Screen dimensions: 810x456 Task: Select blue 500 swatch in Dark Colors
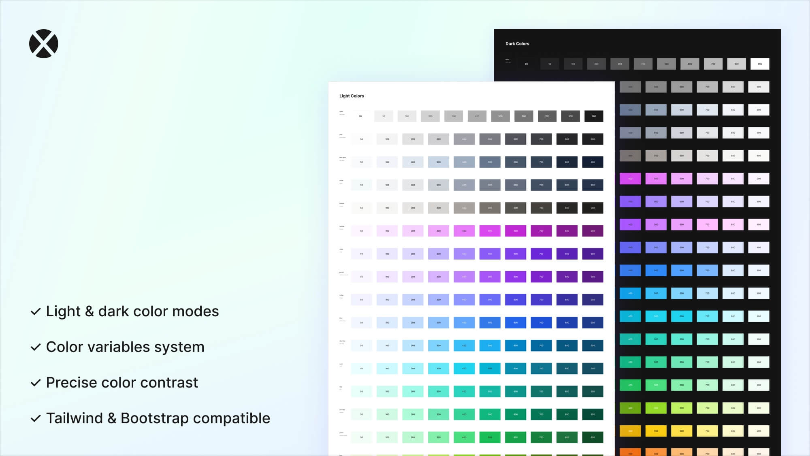coord(656,271)
